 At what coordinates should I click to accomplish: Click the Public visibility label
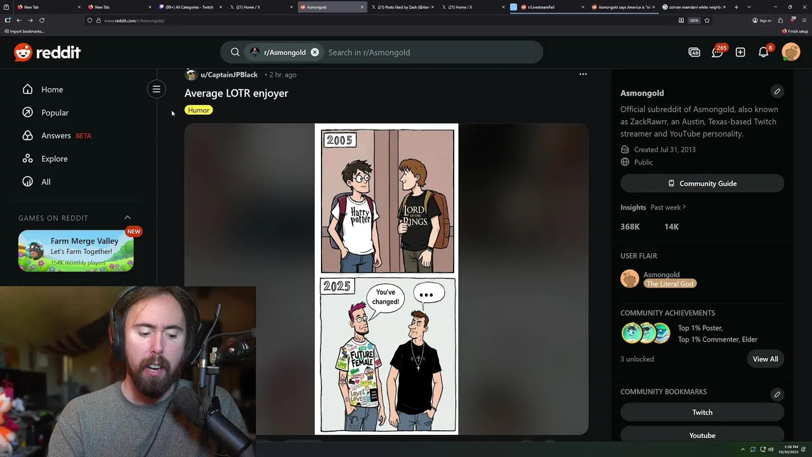643,162
